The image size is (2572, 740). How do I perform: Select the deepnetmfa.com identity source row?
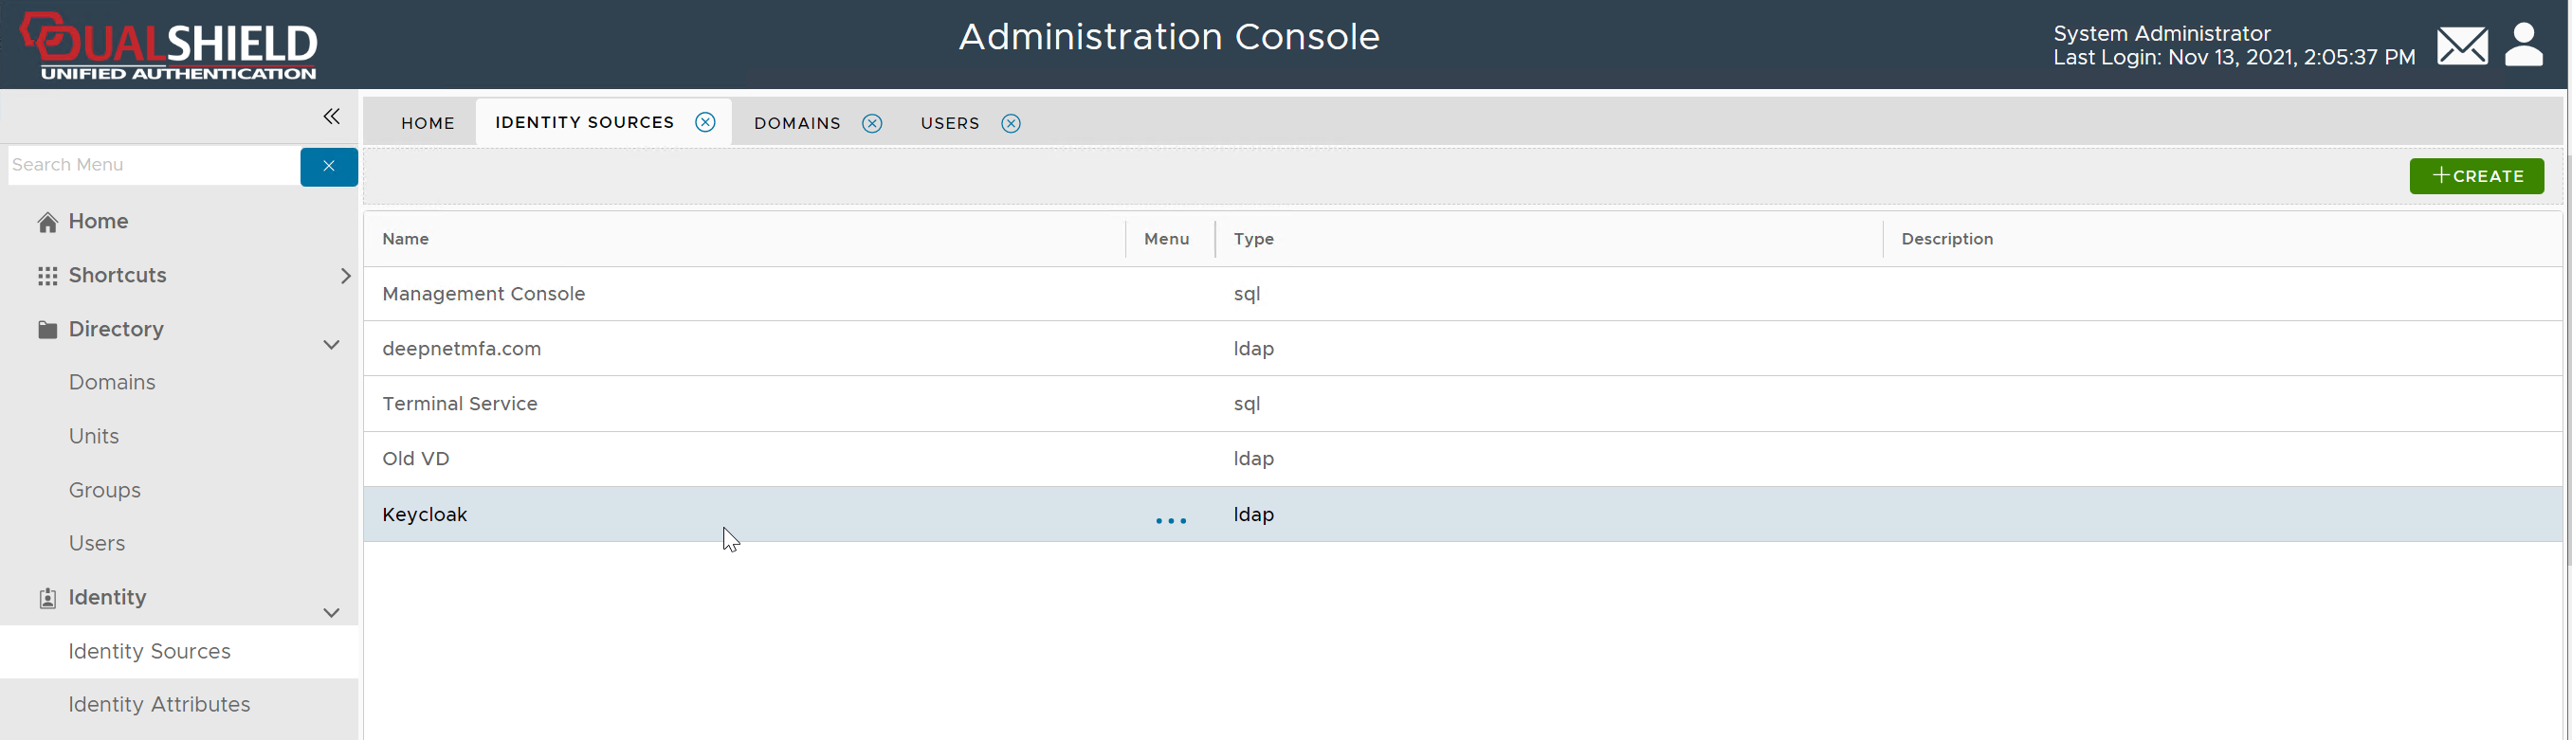(462, 349)
